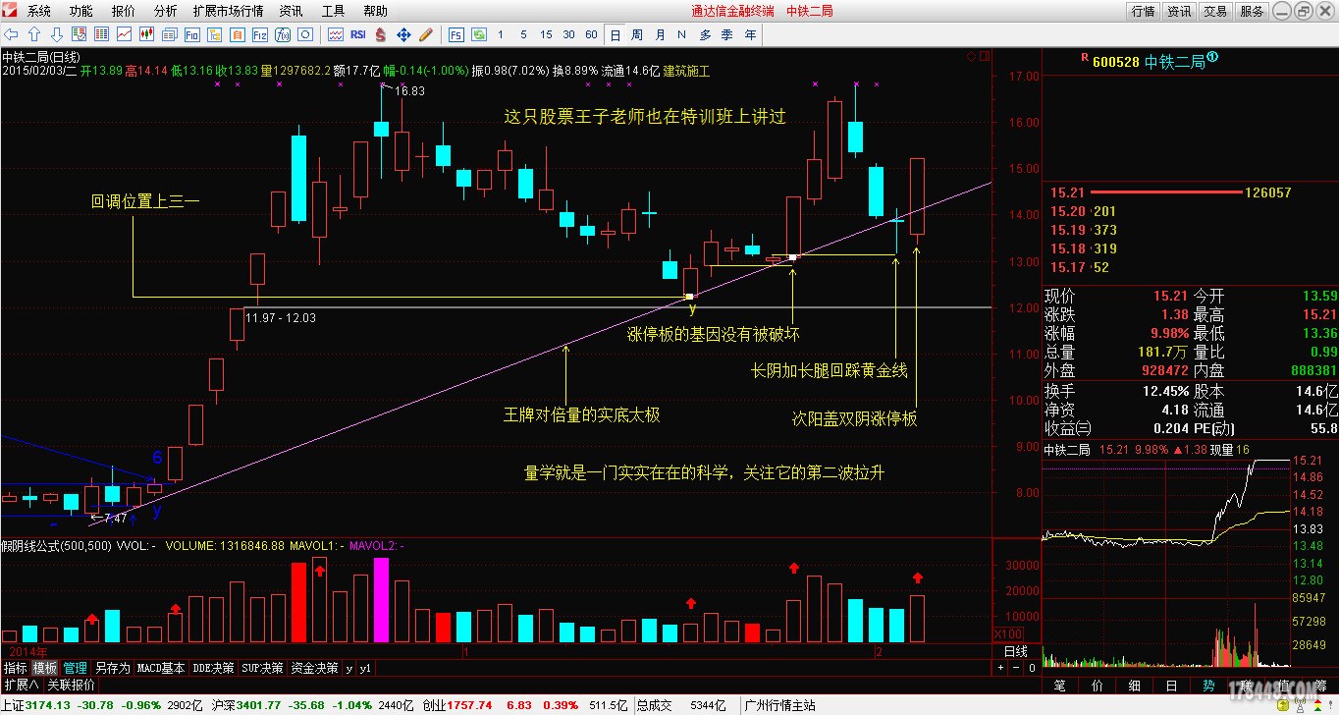The image size is (1339, 715).
Task: Click the 服务 button at top right
Action: (1252, 11)
